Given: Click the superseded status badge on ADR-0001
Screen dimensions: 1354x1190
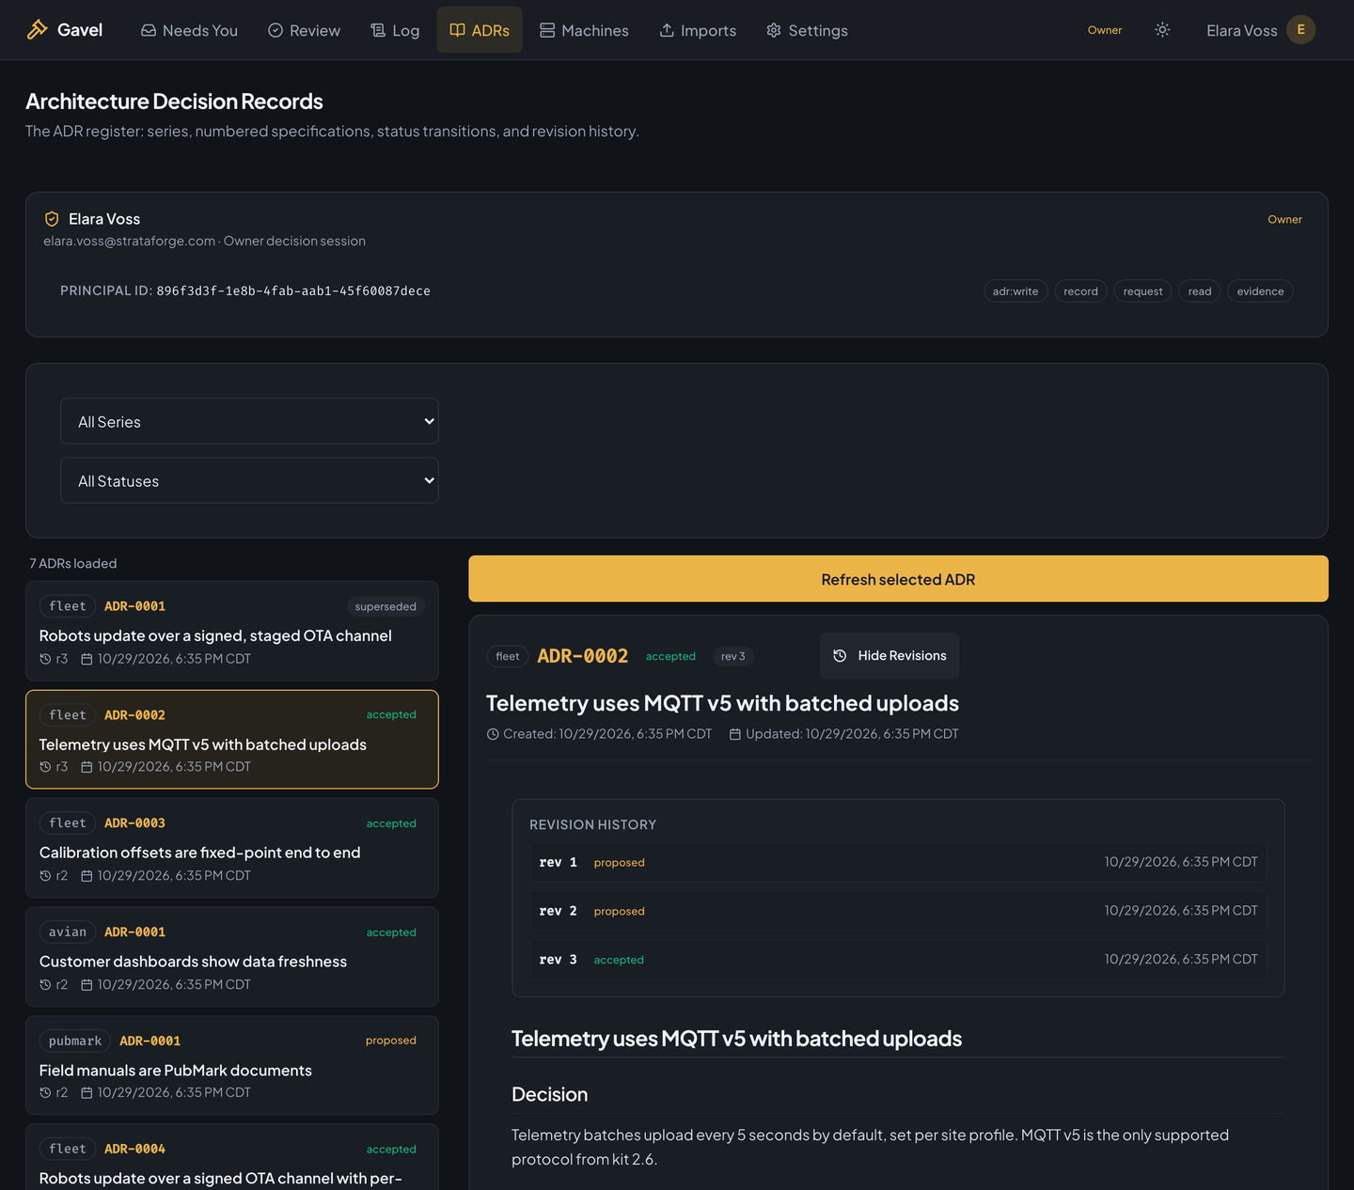Looking at the screenshot, I should coord(386,606).
